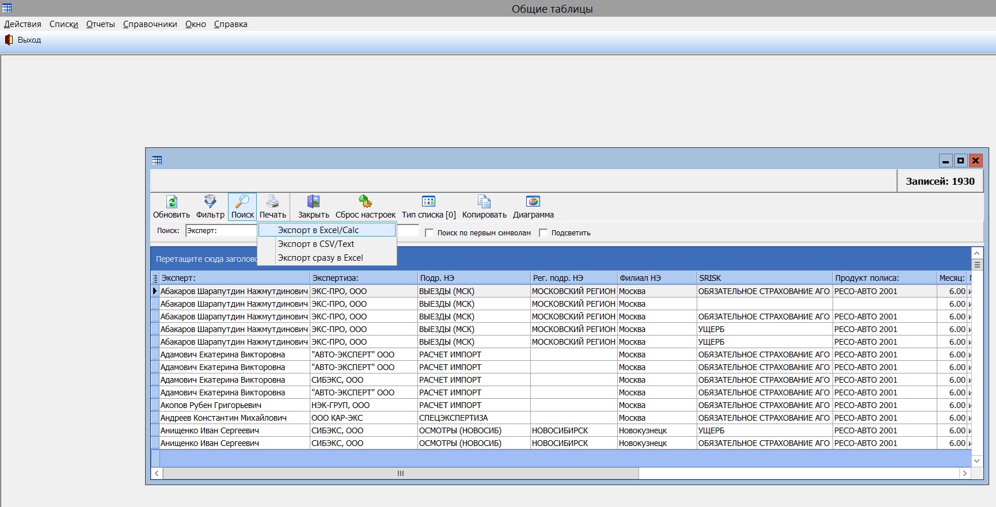Select the Андреев Константин Михайлович cell
The image size is (996, 507).
[x=234, y=418]
